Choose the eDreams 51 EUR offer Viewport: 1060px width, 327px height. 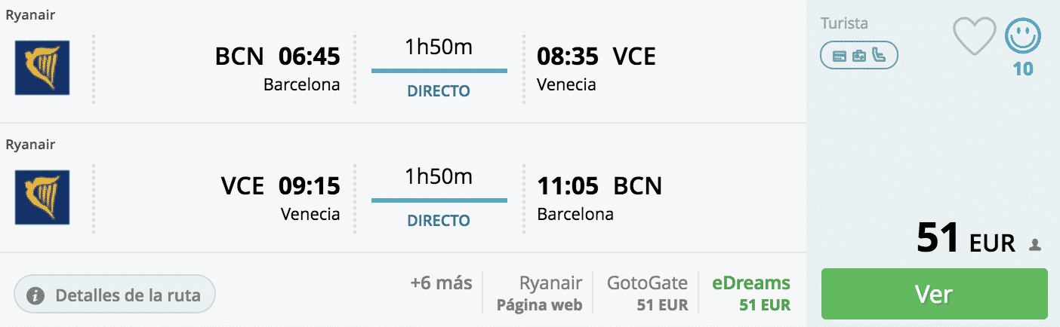pos(750,293)
